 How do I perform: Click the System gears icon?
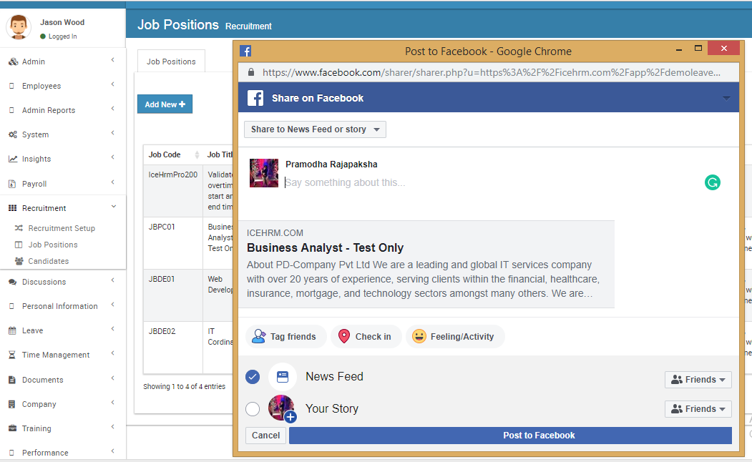tap(13, 134)
